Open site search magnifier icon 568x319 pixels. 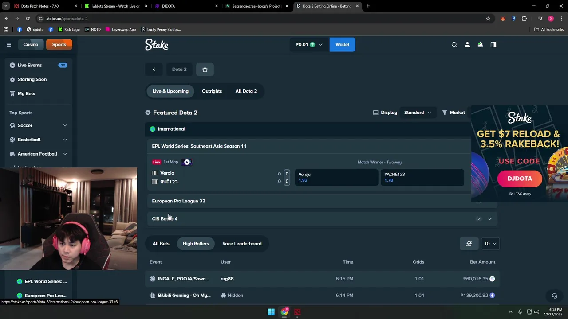tap(454, 44)
